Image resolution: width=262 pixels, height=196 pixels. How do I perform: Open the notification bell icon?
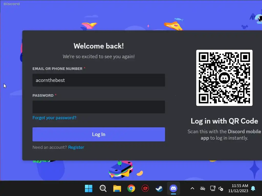click(253, 189)
